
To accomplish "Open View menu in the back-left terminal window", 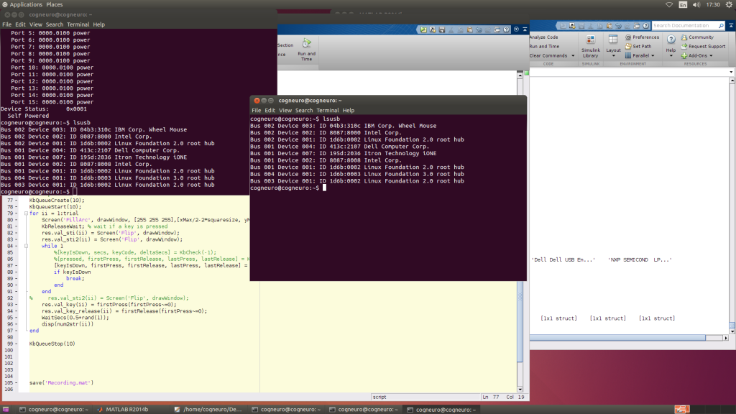I will click(x=36, y=24).
